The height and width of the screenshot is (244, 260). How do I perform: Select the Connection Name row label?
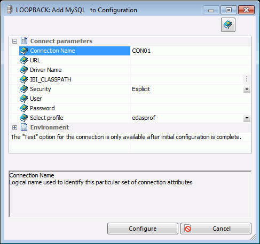coord(52,51)
